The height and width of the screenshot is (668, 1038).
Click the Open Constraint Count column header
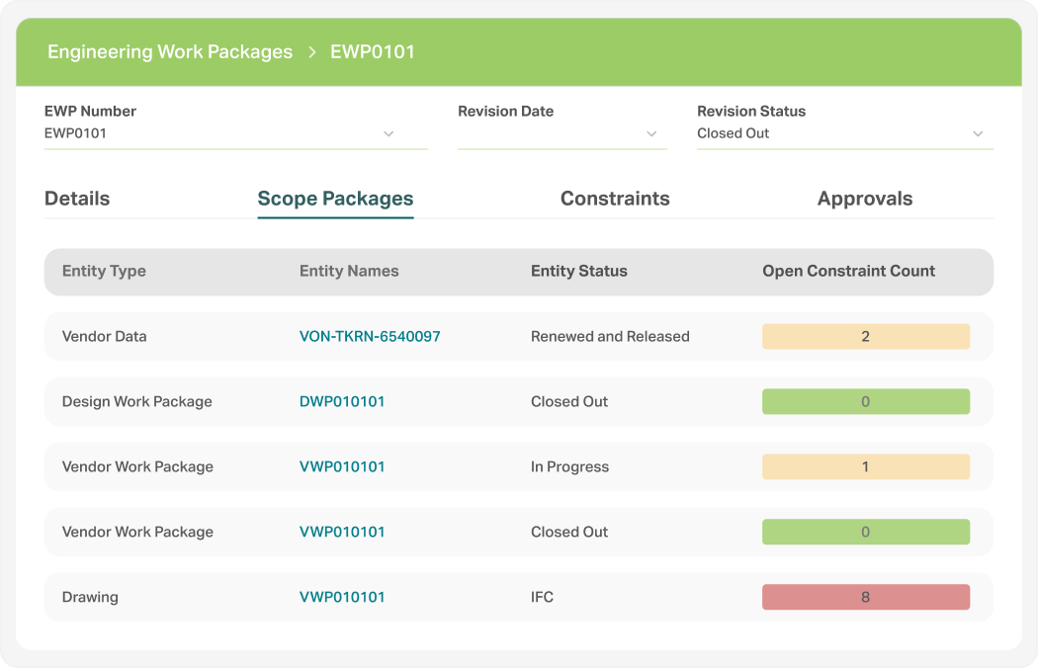pyautogui.click(x=848, y=271)
